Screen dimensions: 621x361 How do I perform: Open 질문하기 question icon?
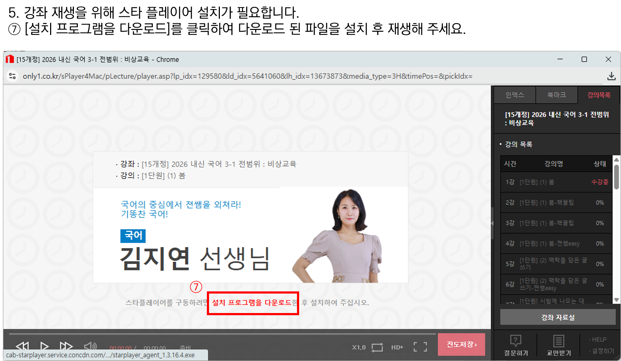[516, 345]
